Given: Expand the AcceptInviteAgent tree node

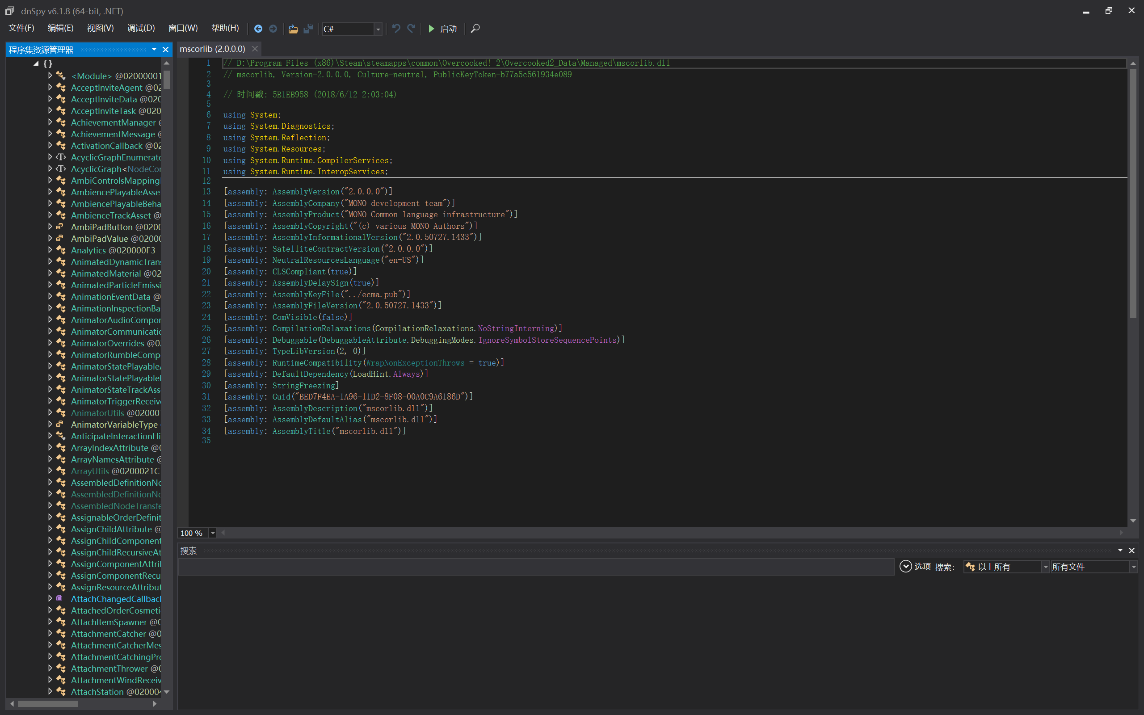Looking at the screenshot, I should [x=50, y=87].
